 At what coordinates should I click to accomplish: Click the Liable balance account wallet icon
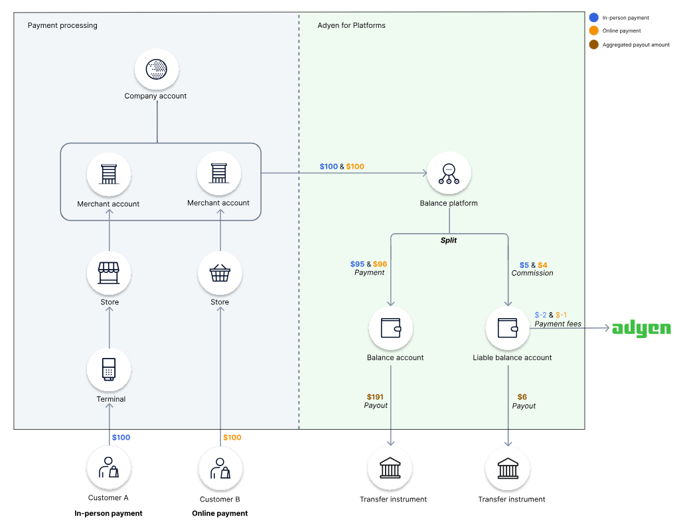[508, 328]
